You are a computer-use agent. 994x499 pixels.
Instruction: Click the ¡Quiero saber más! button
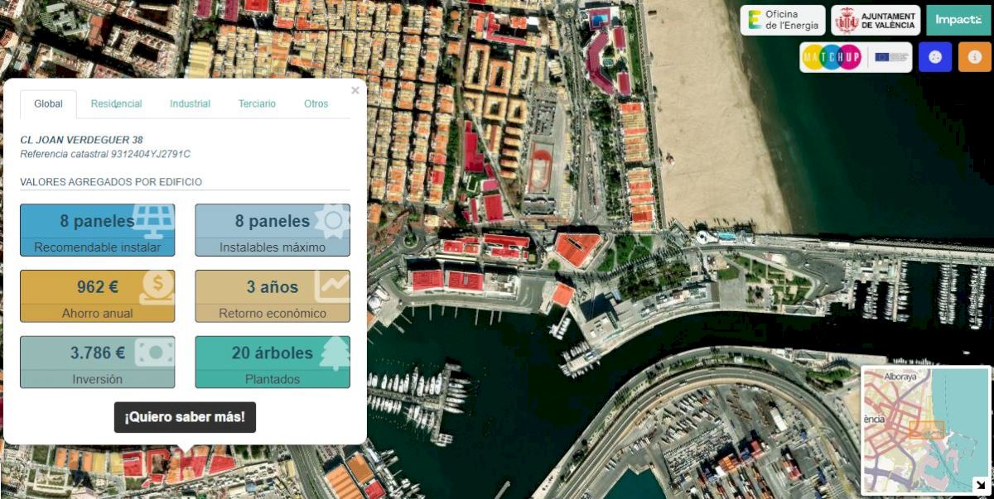coord(185,417)
